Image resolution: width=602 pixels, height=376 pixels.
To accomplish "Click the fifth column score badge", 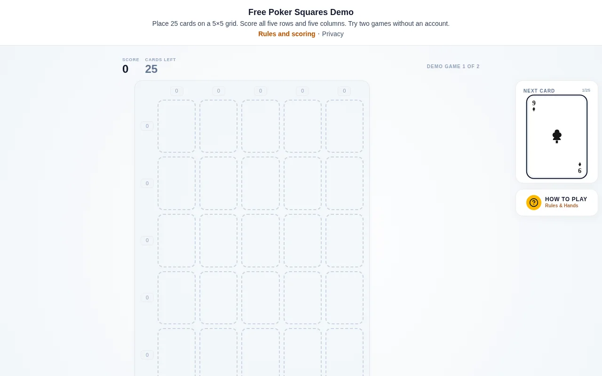I will pyautogui.click(x=344, y=91).
